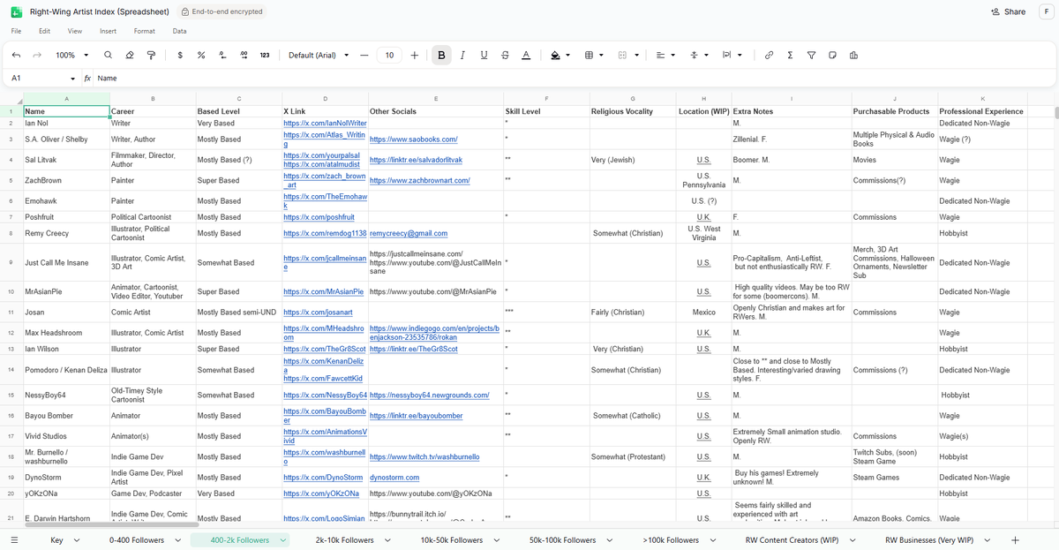Switch to the >100k Followers sheet

coord(671,539)
